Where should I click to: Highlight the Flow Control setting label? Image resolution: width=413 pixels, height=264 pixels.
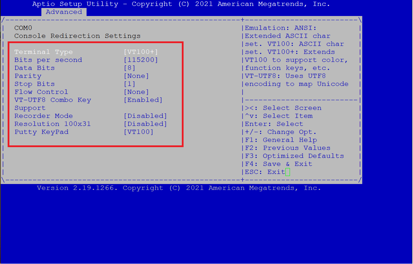pos(41,92)
